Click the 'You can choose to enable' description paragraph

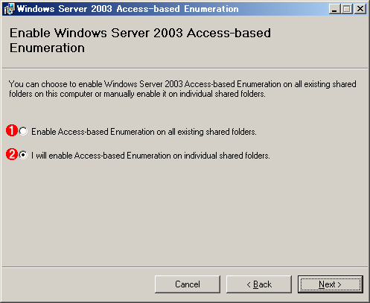[182, 89]
